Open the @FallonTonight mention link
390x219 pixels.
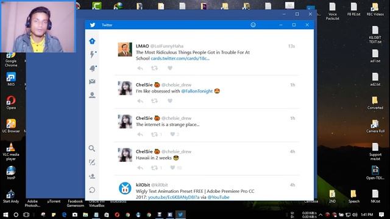197,91
